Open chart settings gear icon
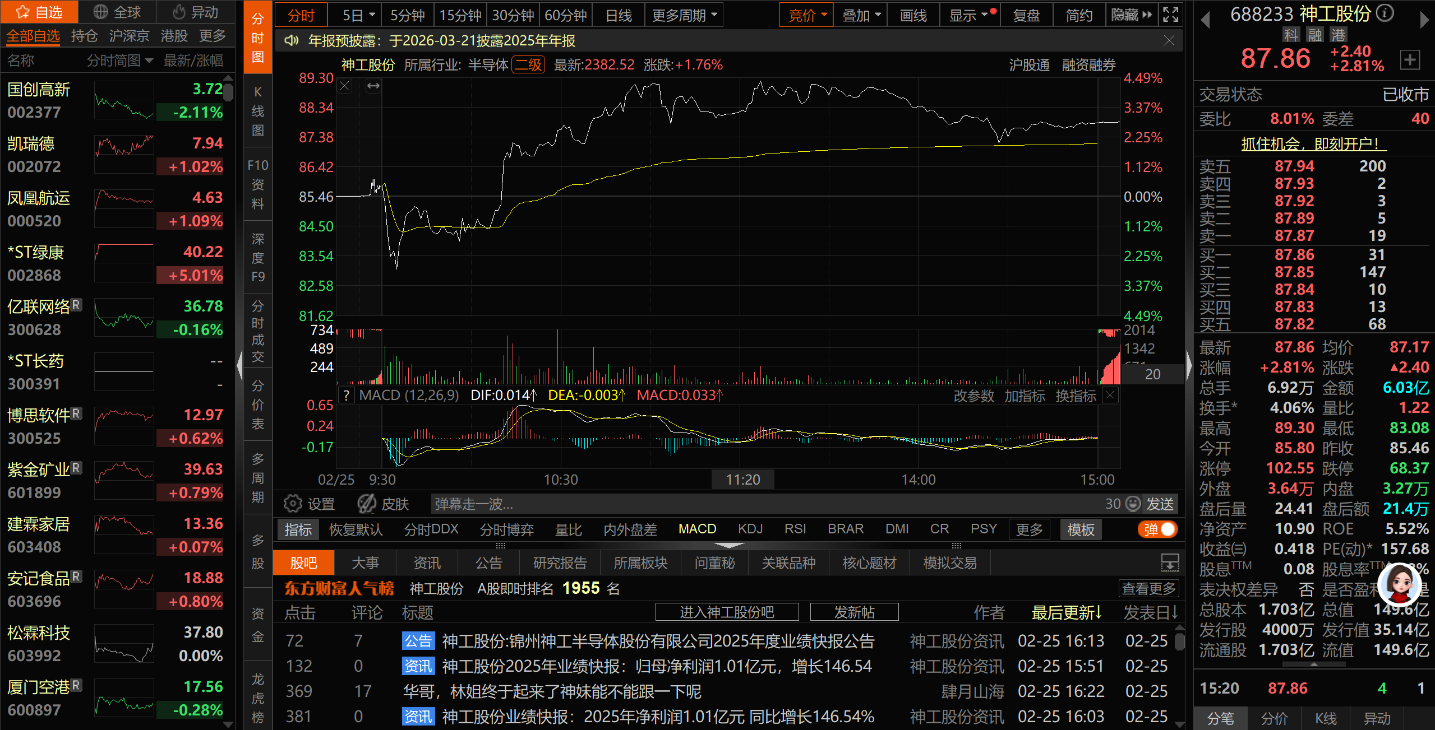 (x=292, y=504)
